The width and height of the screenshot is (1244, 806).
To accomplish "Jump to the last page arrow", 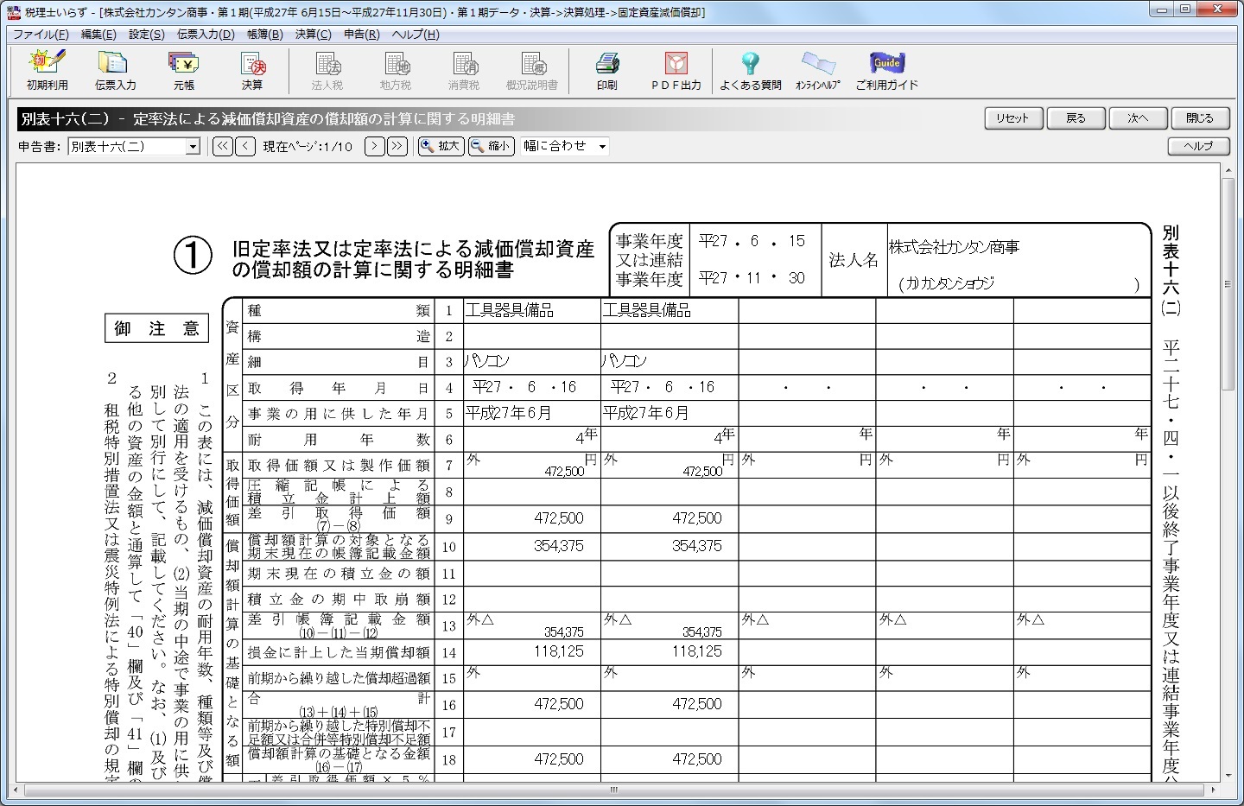I will (x=397, y=147).
